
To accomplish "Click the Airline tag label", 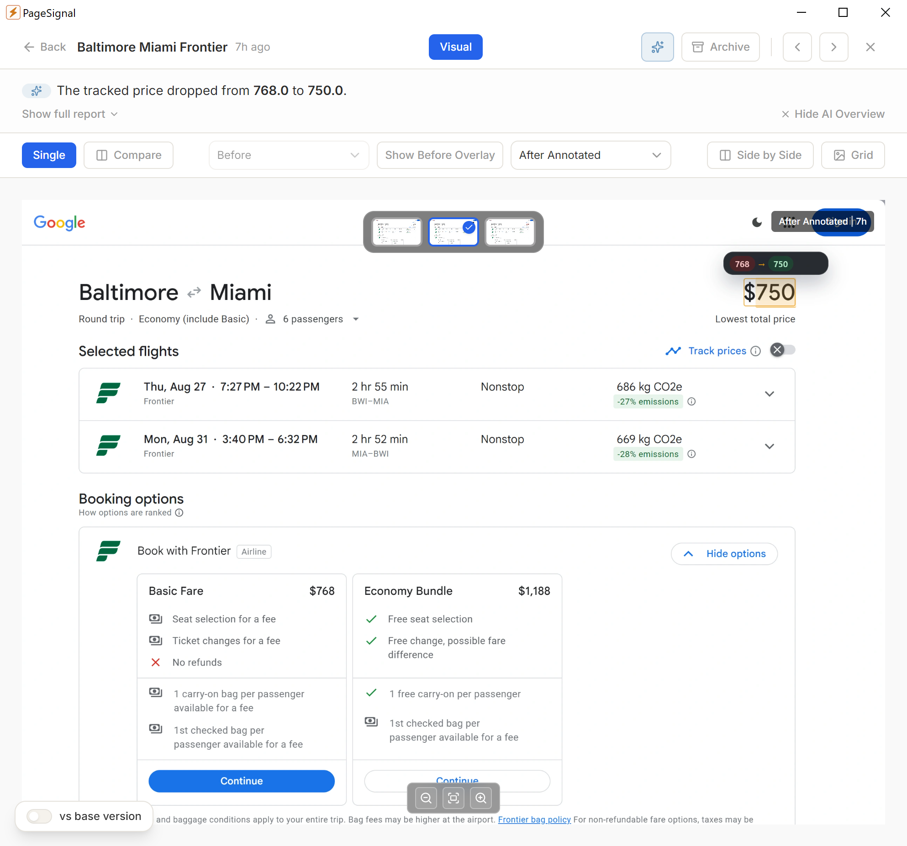I will coord(253,552).
